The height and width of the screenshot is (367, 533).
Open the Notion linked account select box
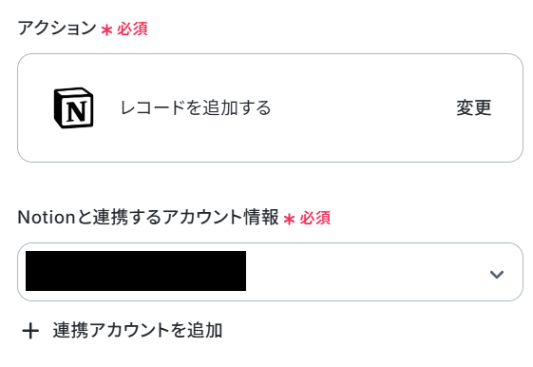point(270,272)
